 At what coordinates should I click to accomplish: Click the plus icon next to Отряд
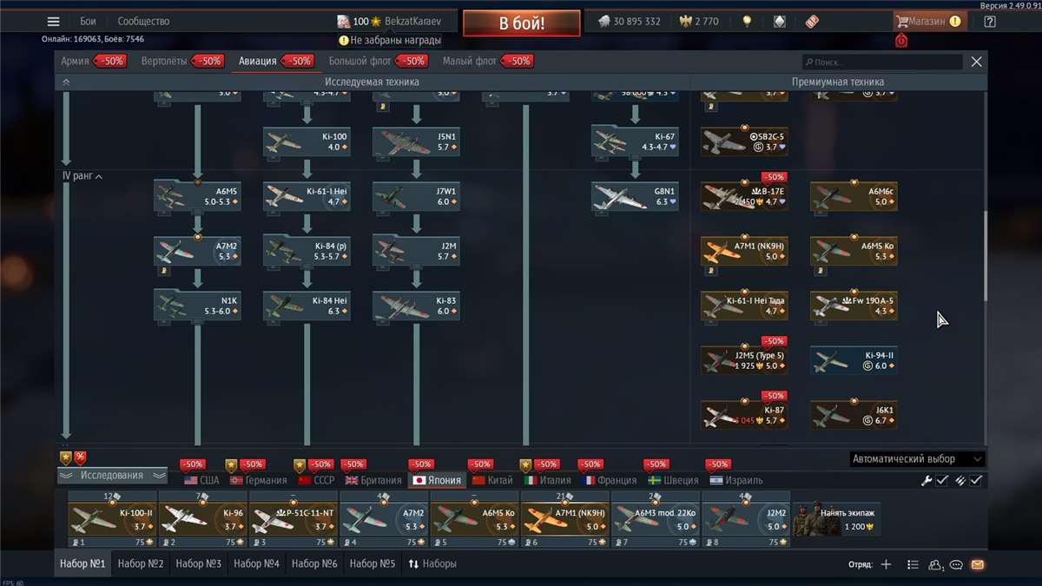pyautogui.click(x=886, y=563)
